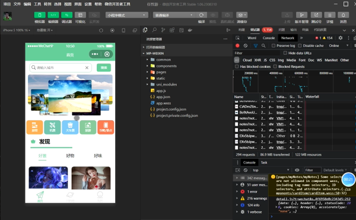The image size is (356, 220).
Task: Open the search icon in explorer sidebar
Action: pyautogui.click(x=154, y=30)
